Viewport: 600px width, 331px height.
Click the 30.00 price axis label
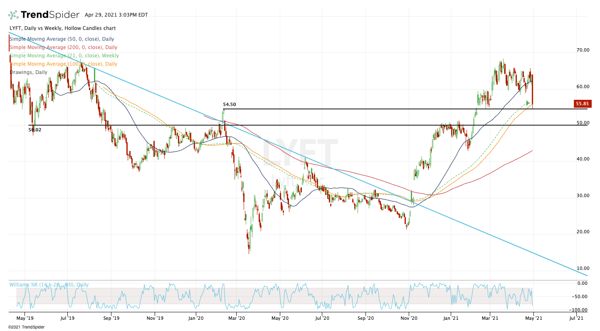(583, 196)
